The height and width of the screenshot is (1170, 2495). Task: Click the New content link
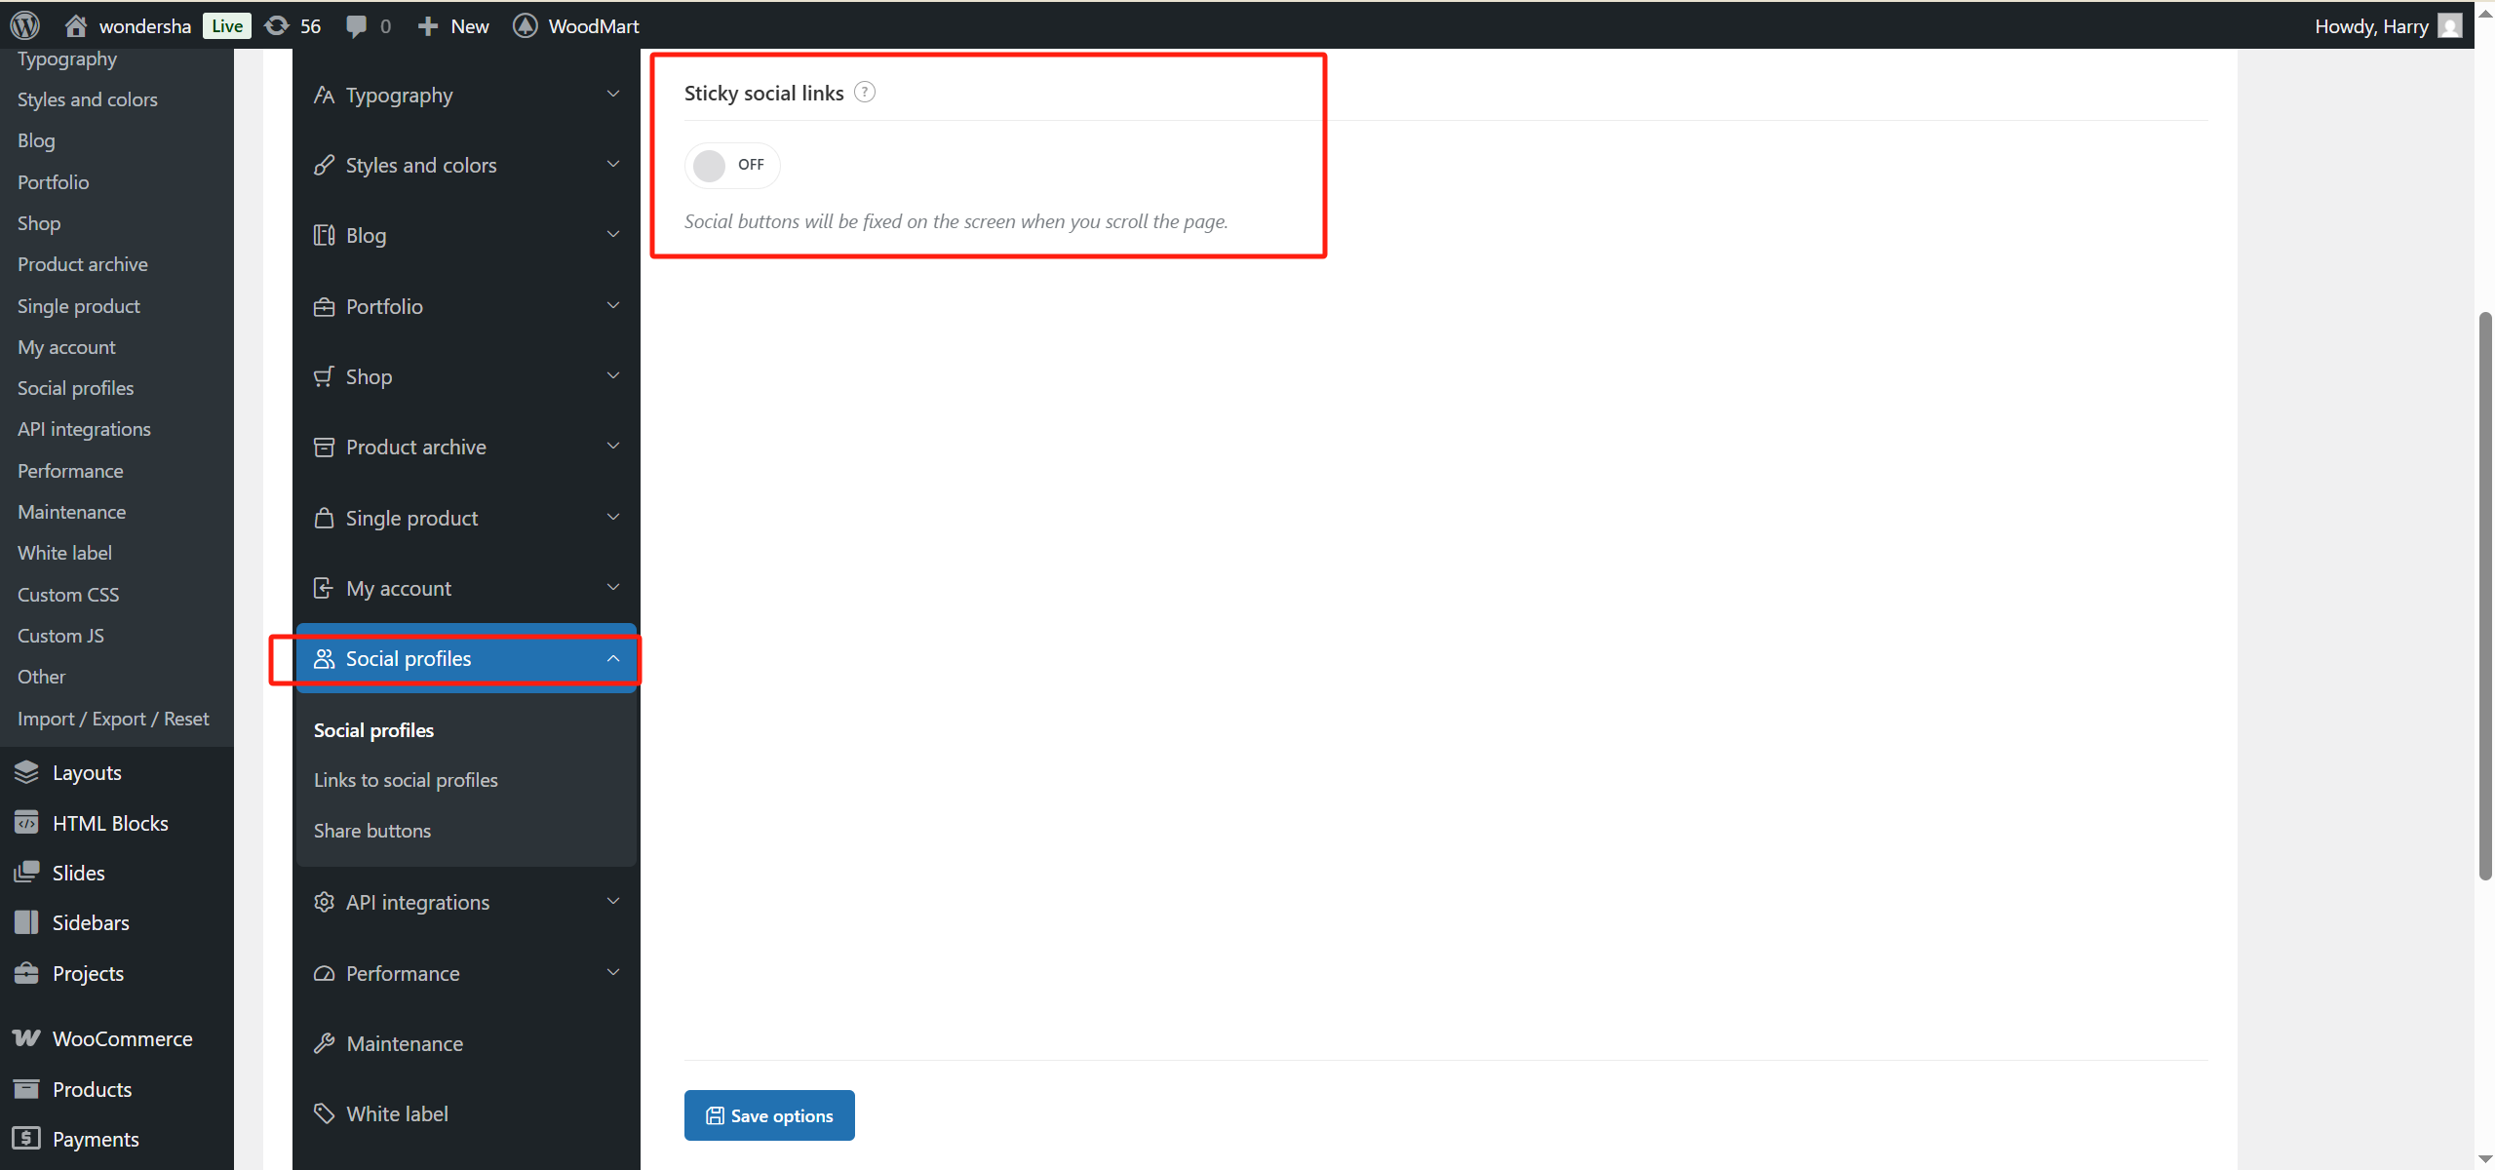pos(453,25)
